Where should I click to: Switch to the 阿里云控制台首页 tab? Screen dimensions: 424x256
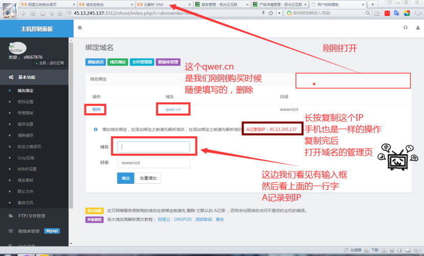coord(48,4)
